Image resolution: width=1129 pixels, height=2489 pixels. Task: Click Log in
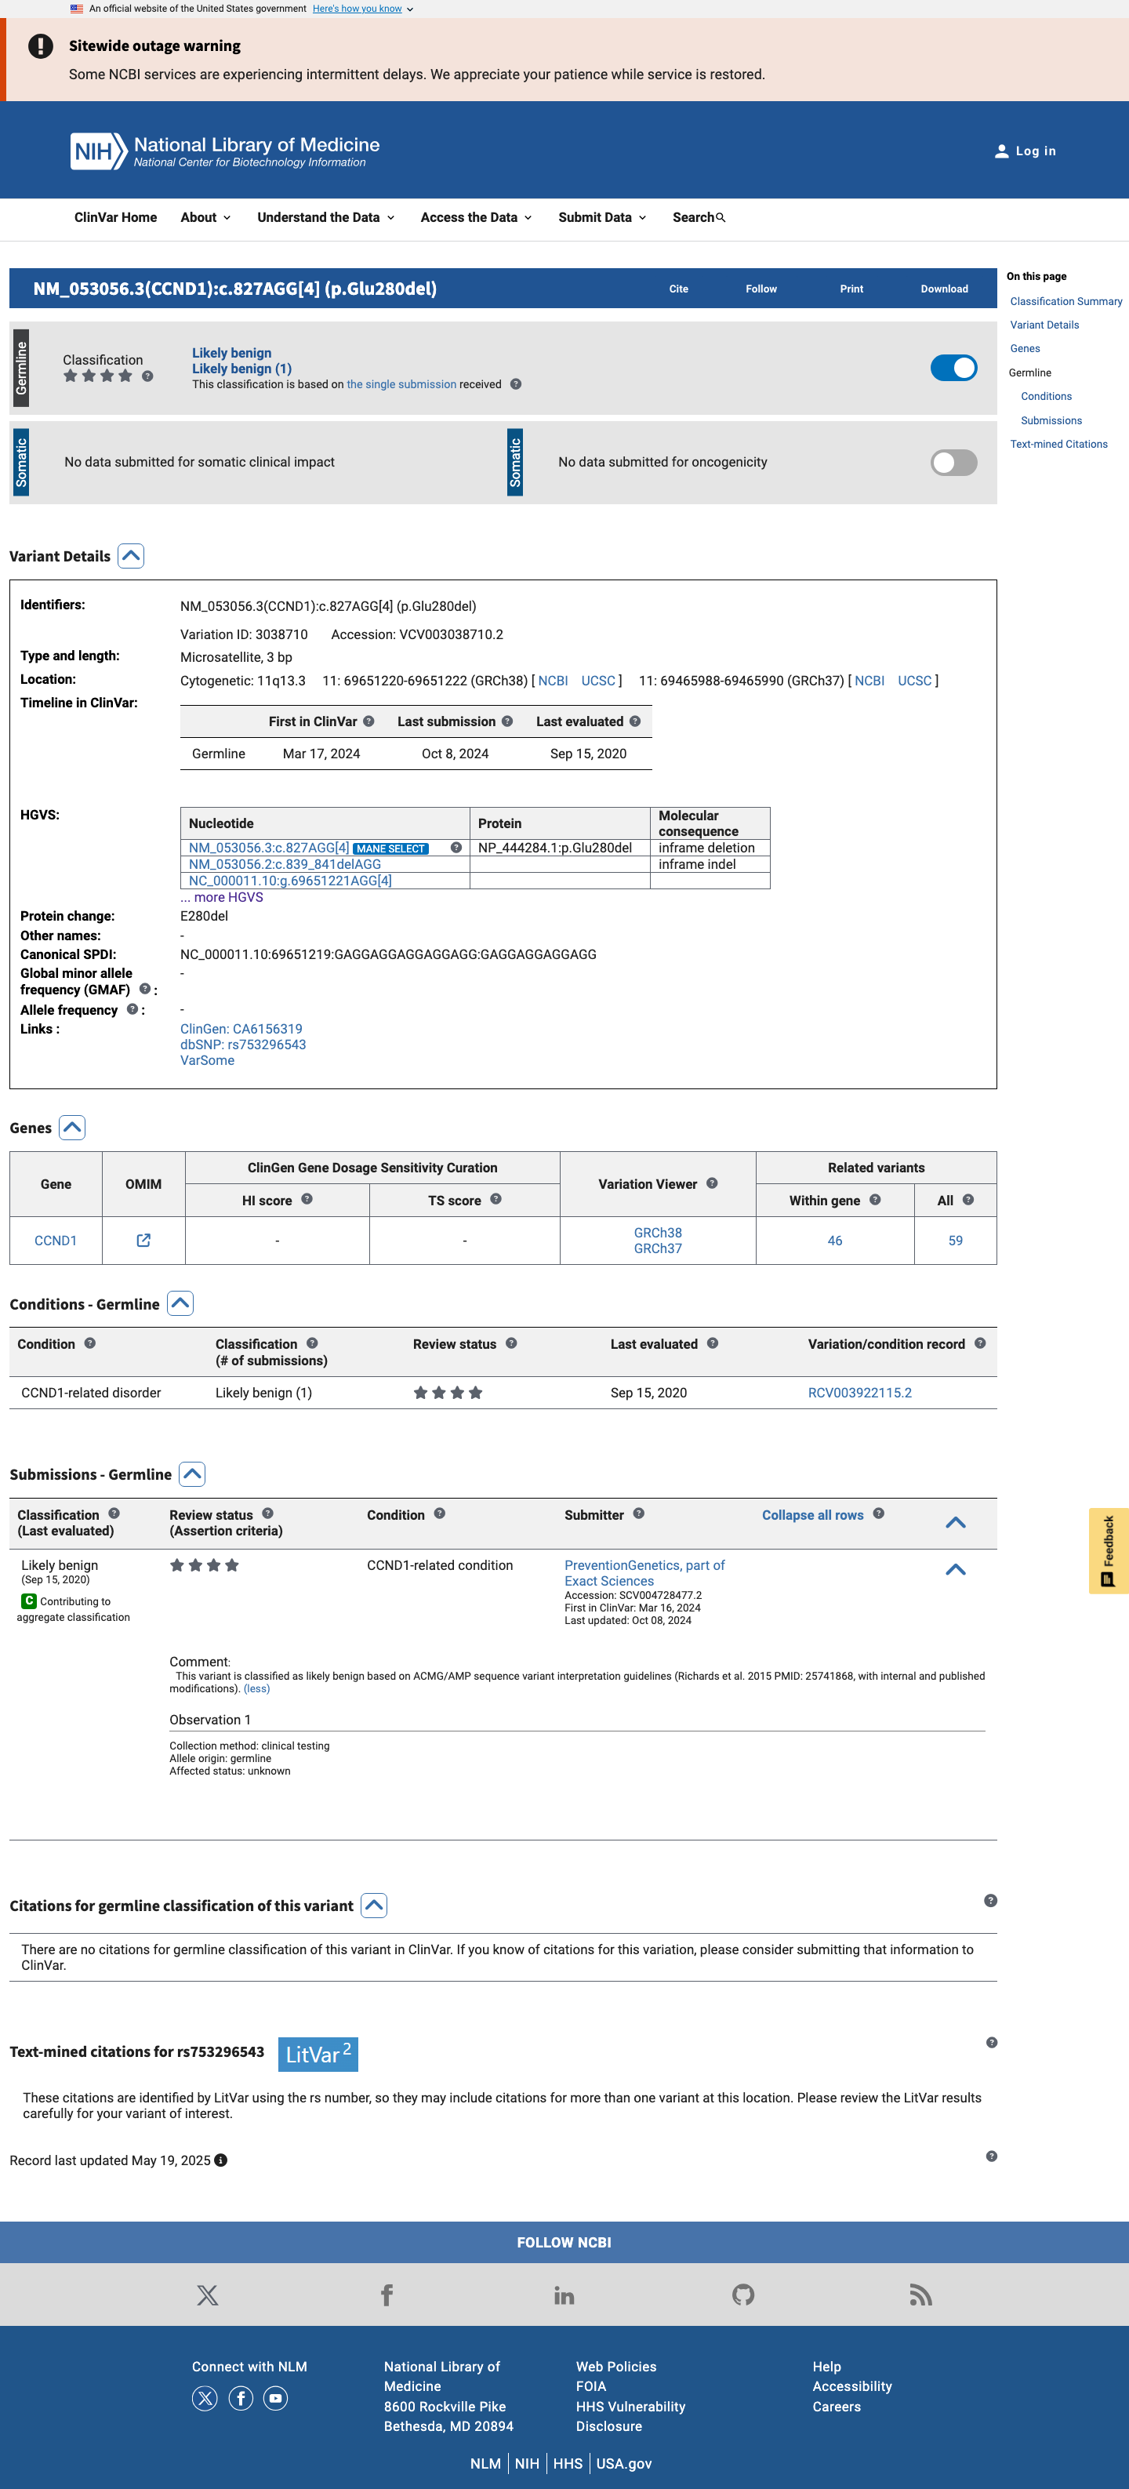tap(1026, 151)
